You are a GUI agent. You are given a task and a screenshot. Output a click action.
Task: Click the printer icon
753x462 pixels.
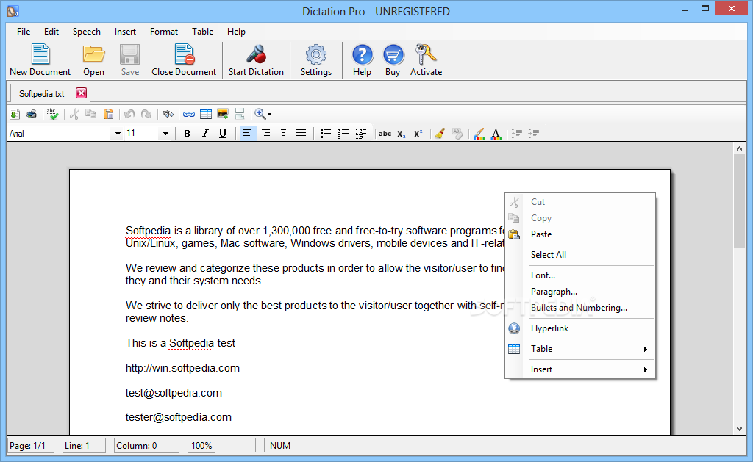pos(31,114)
